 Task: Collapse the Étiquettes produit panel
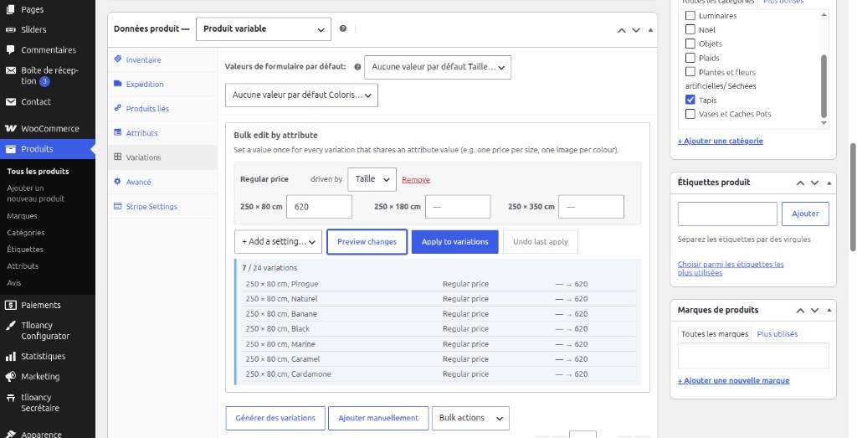point(829,183)
